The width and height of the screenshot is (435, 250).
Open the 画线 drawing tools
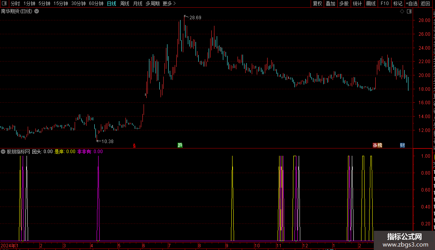coord(371,3)
